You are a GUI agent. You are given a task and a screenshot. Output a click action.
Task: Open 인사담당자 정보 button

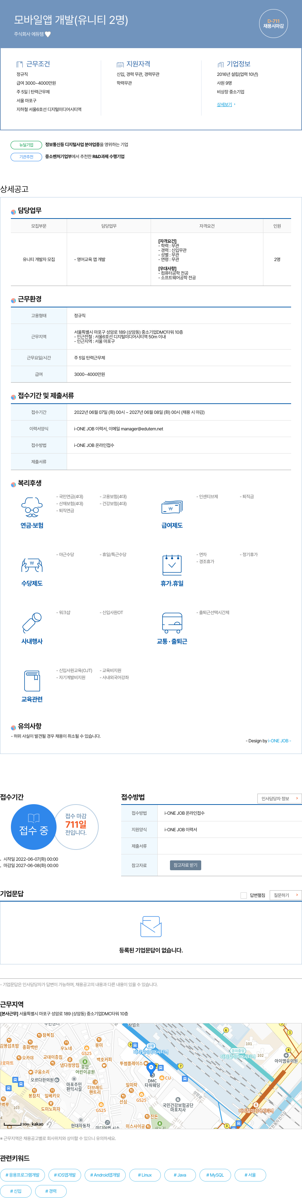[x=279, y=799]
